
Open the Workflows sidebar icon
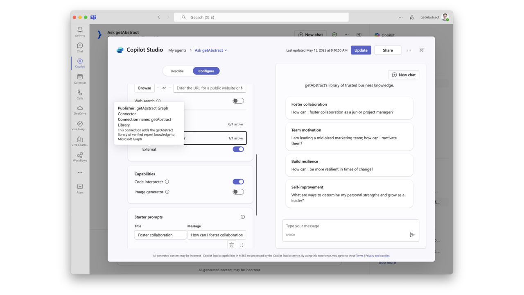80,157
